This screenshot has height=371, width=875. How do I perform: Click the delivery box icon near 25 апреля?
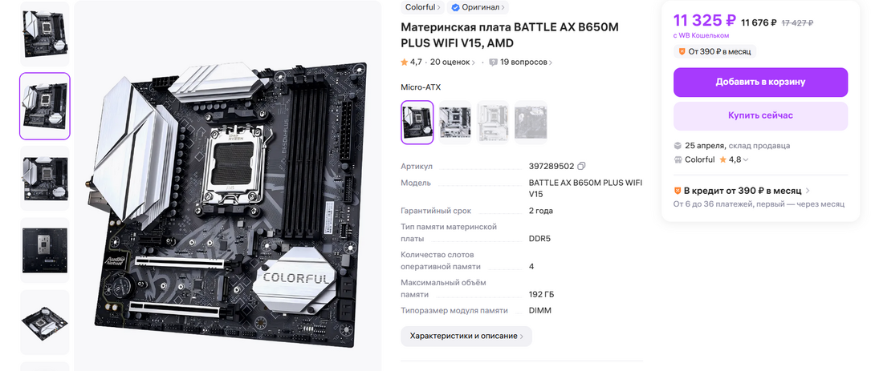pos(678,145)
